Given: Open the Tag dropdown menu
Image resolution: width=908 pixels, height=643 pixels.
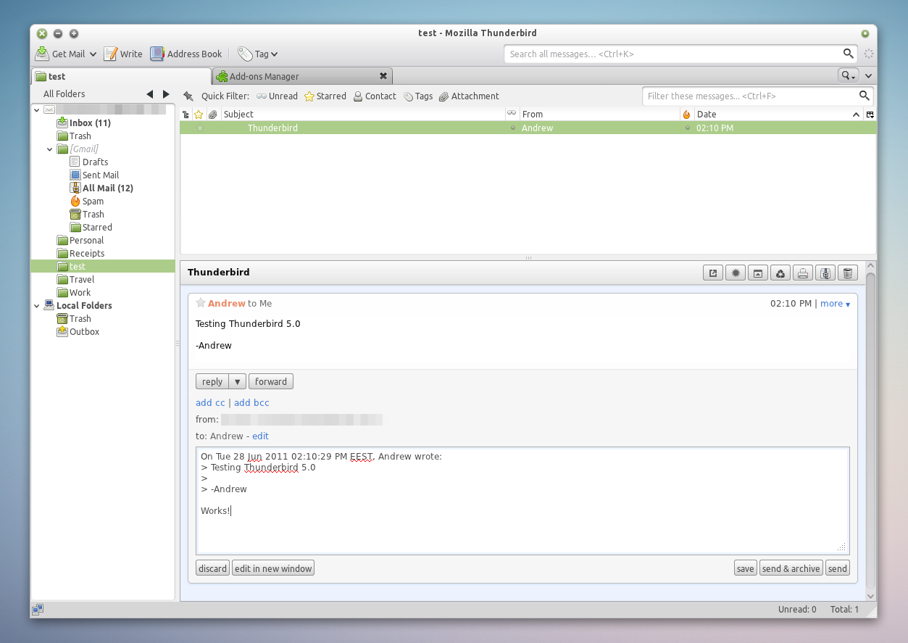Looking at the screenshot, I should 257,54.
